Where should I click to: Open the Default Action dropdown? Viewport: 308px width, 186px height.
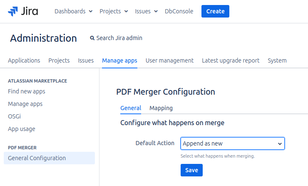[x=233, y=143]
